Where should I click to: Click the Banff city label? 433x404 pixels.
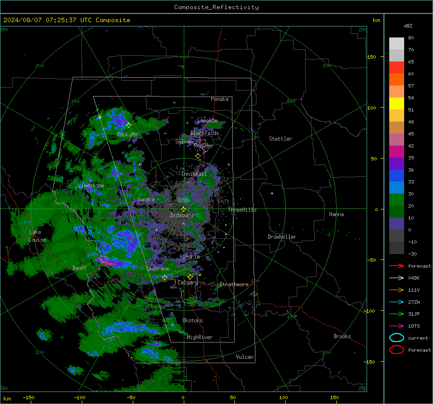79,268
